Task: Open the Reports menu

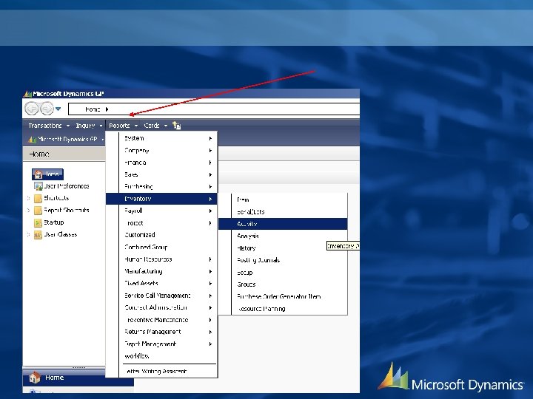Action: click(x=123, y=126)
